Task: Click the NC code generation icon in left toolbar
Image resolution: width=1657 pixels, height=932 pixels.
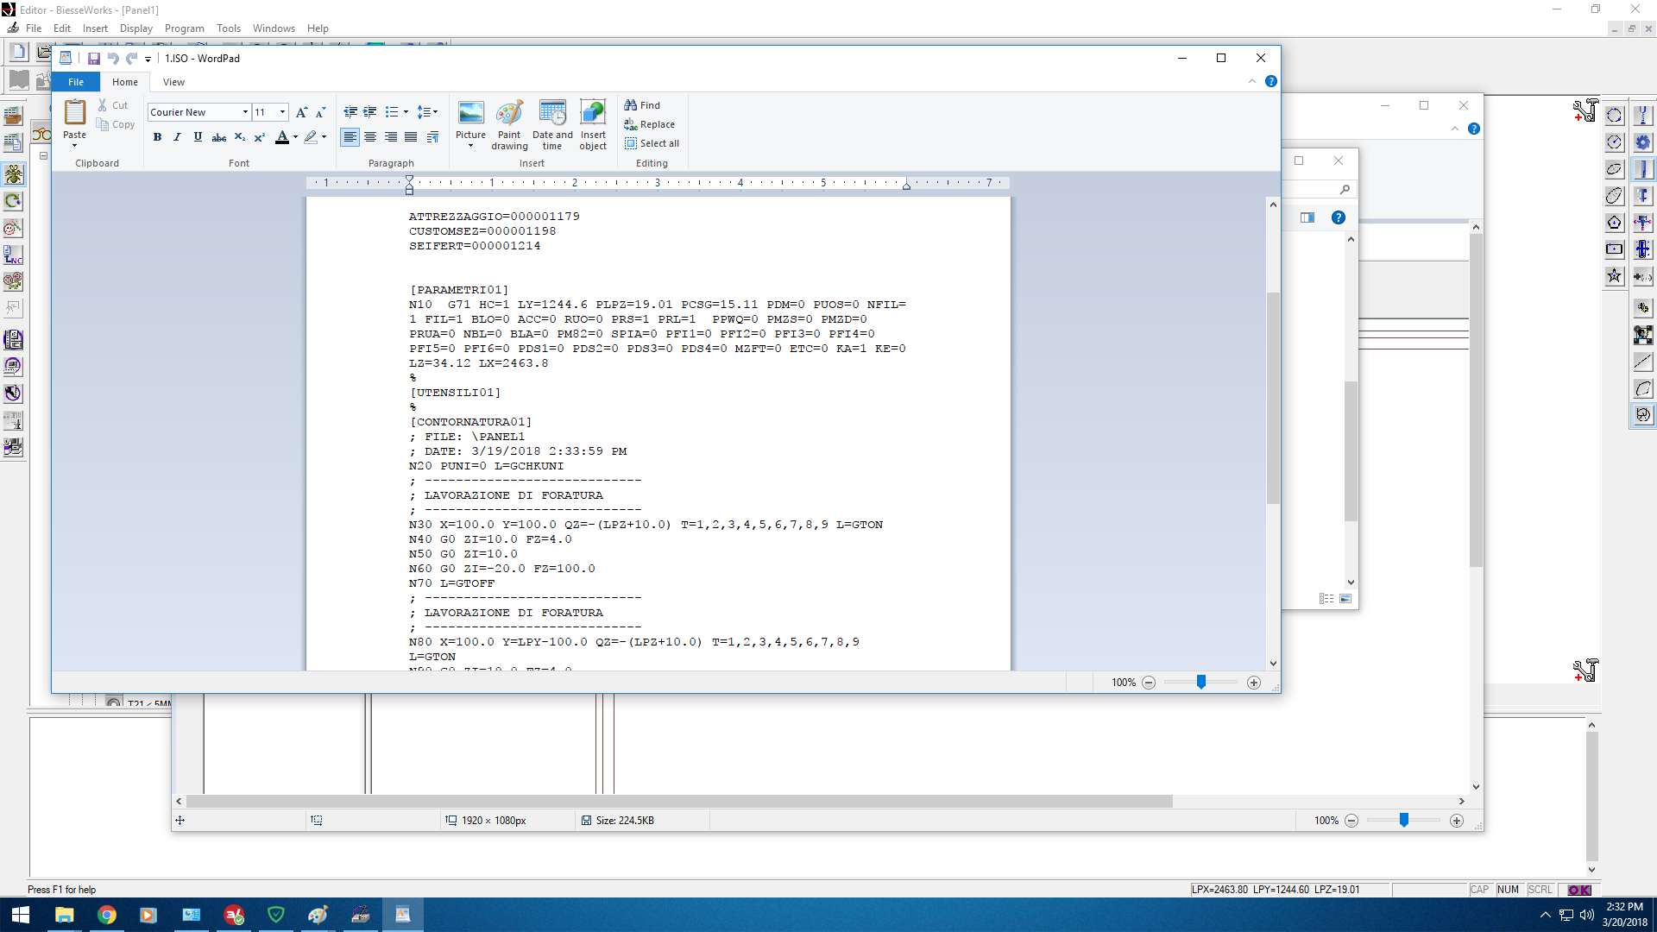Action: pos(13,255)
